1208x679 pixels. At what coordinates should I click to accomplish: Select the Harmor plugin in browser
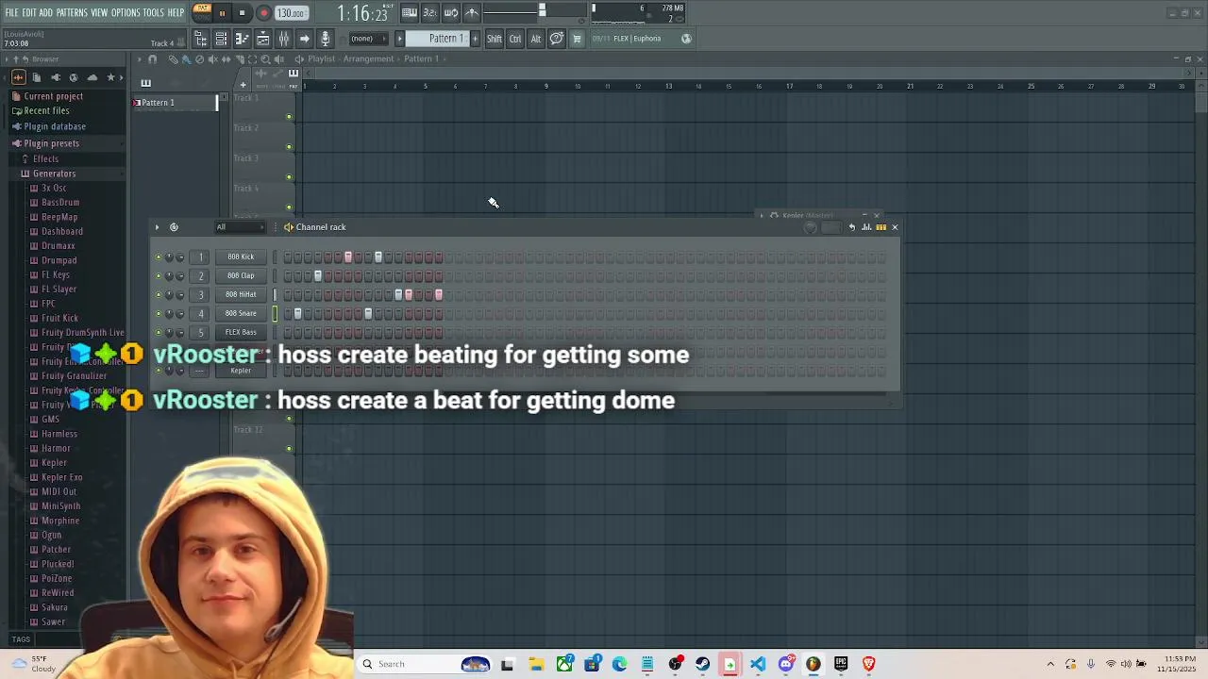pyautogui.click(x=56, y=449)
